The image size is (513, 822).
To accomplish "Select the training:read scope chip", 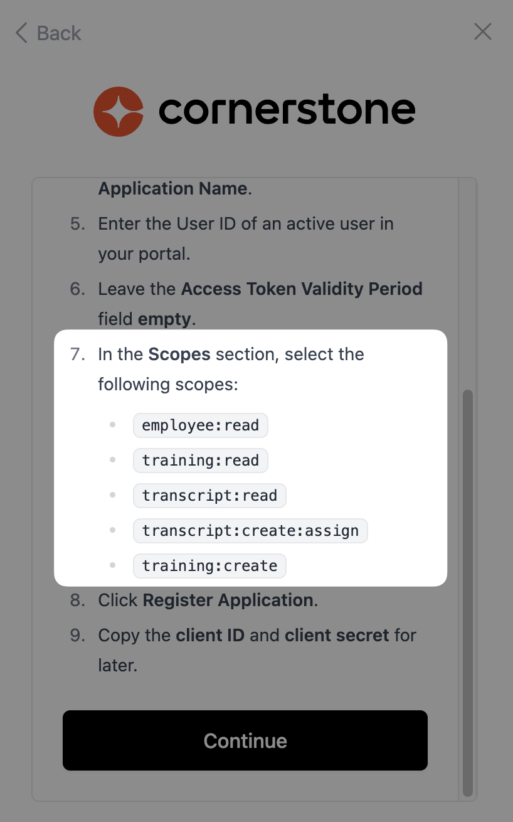I will (x=201, y=461).
